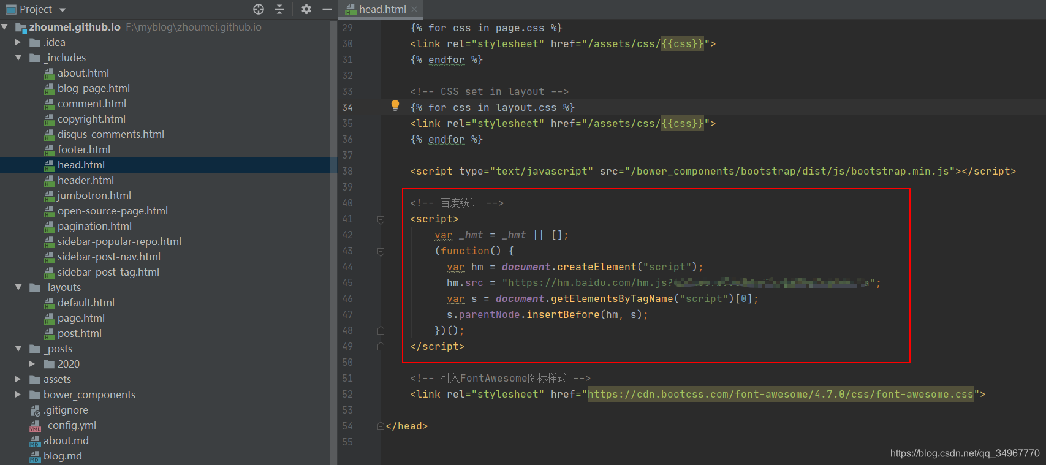Image resolution: width=1046 pixels, height=465 pixels.
Task: Open about.html in project tree
Action: [83, 73]
